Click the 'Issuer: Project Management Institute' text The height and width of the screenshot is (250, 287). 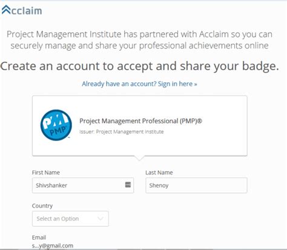tap(122, 132)
